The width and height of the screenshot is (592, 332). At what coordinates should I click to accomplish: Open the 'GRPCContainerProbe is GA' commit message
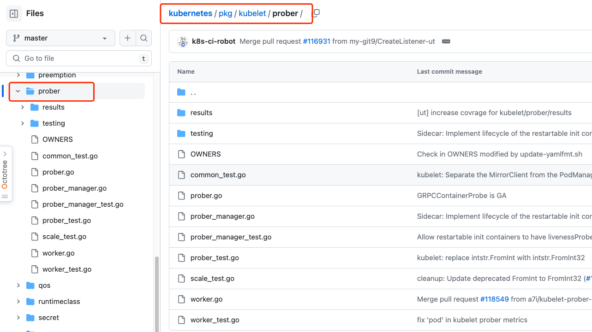coord(462,196)
